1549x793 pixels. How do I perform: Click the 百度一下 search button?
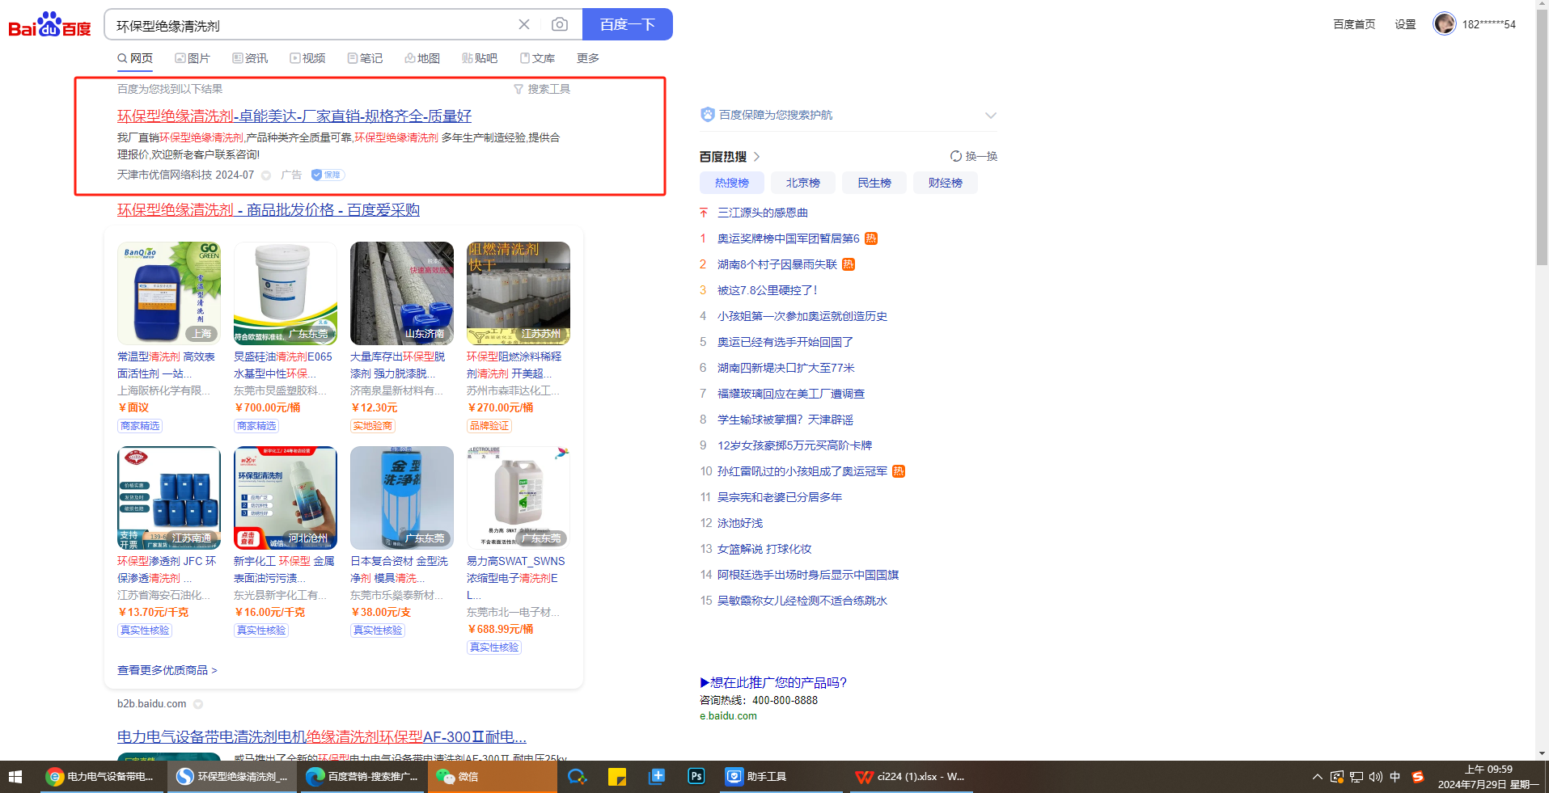tap(628, 24)
